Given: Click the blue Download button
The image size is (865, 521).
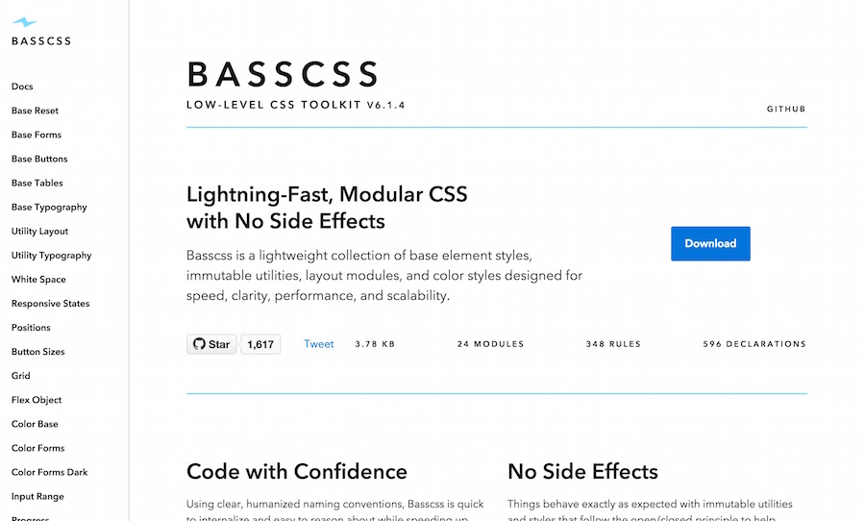Looking at the screenshot, I should pyautogui.click(x=710, y=243).
